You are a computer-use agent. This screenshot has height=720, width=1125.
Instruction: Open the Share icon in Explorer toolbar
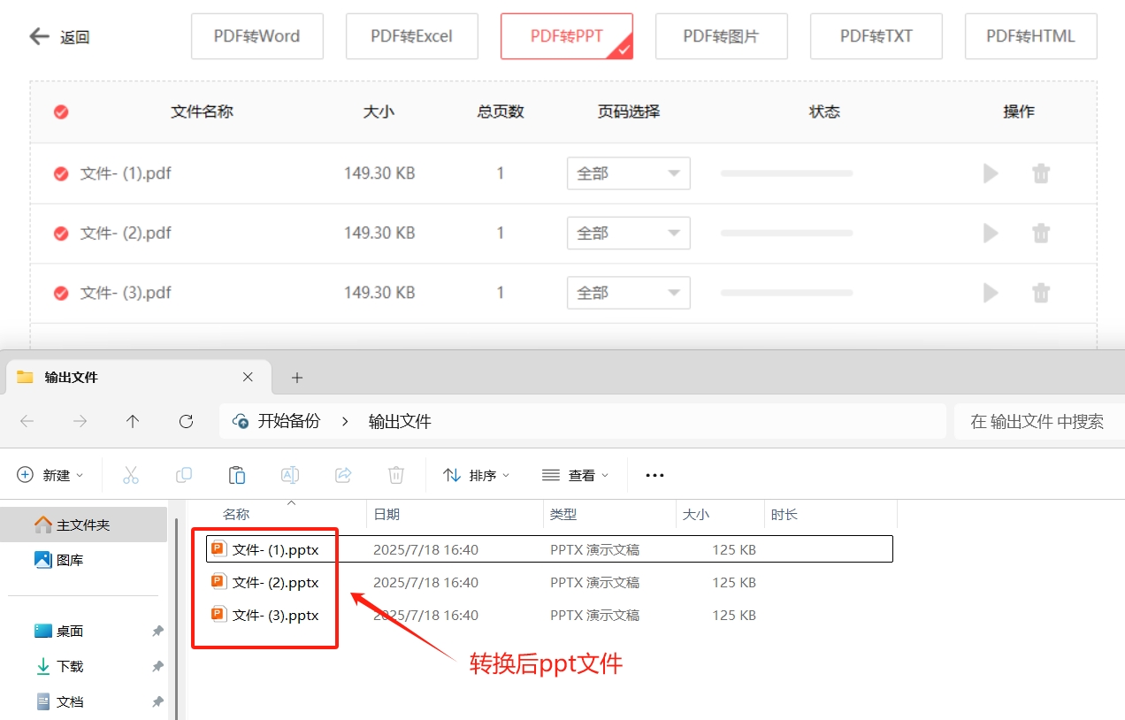point(343,475)
